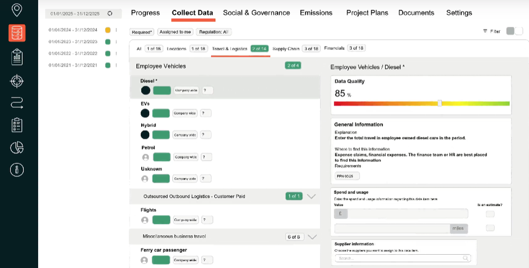This screenshot has width=529, height=268.
Task: Open 'Company wide' selector for Flights
Action: 186,220
